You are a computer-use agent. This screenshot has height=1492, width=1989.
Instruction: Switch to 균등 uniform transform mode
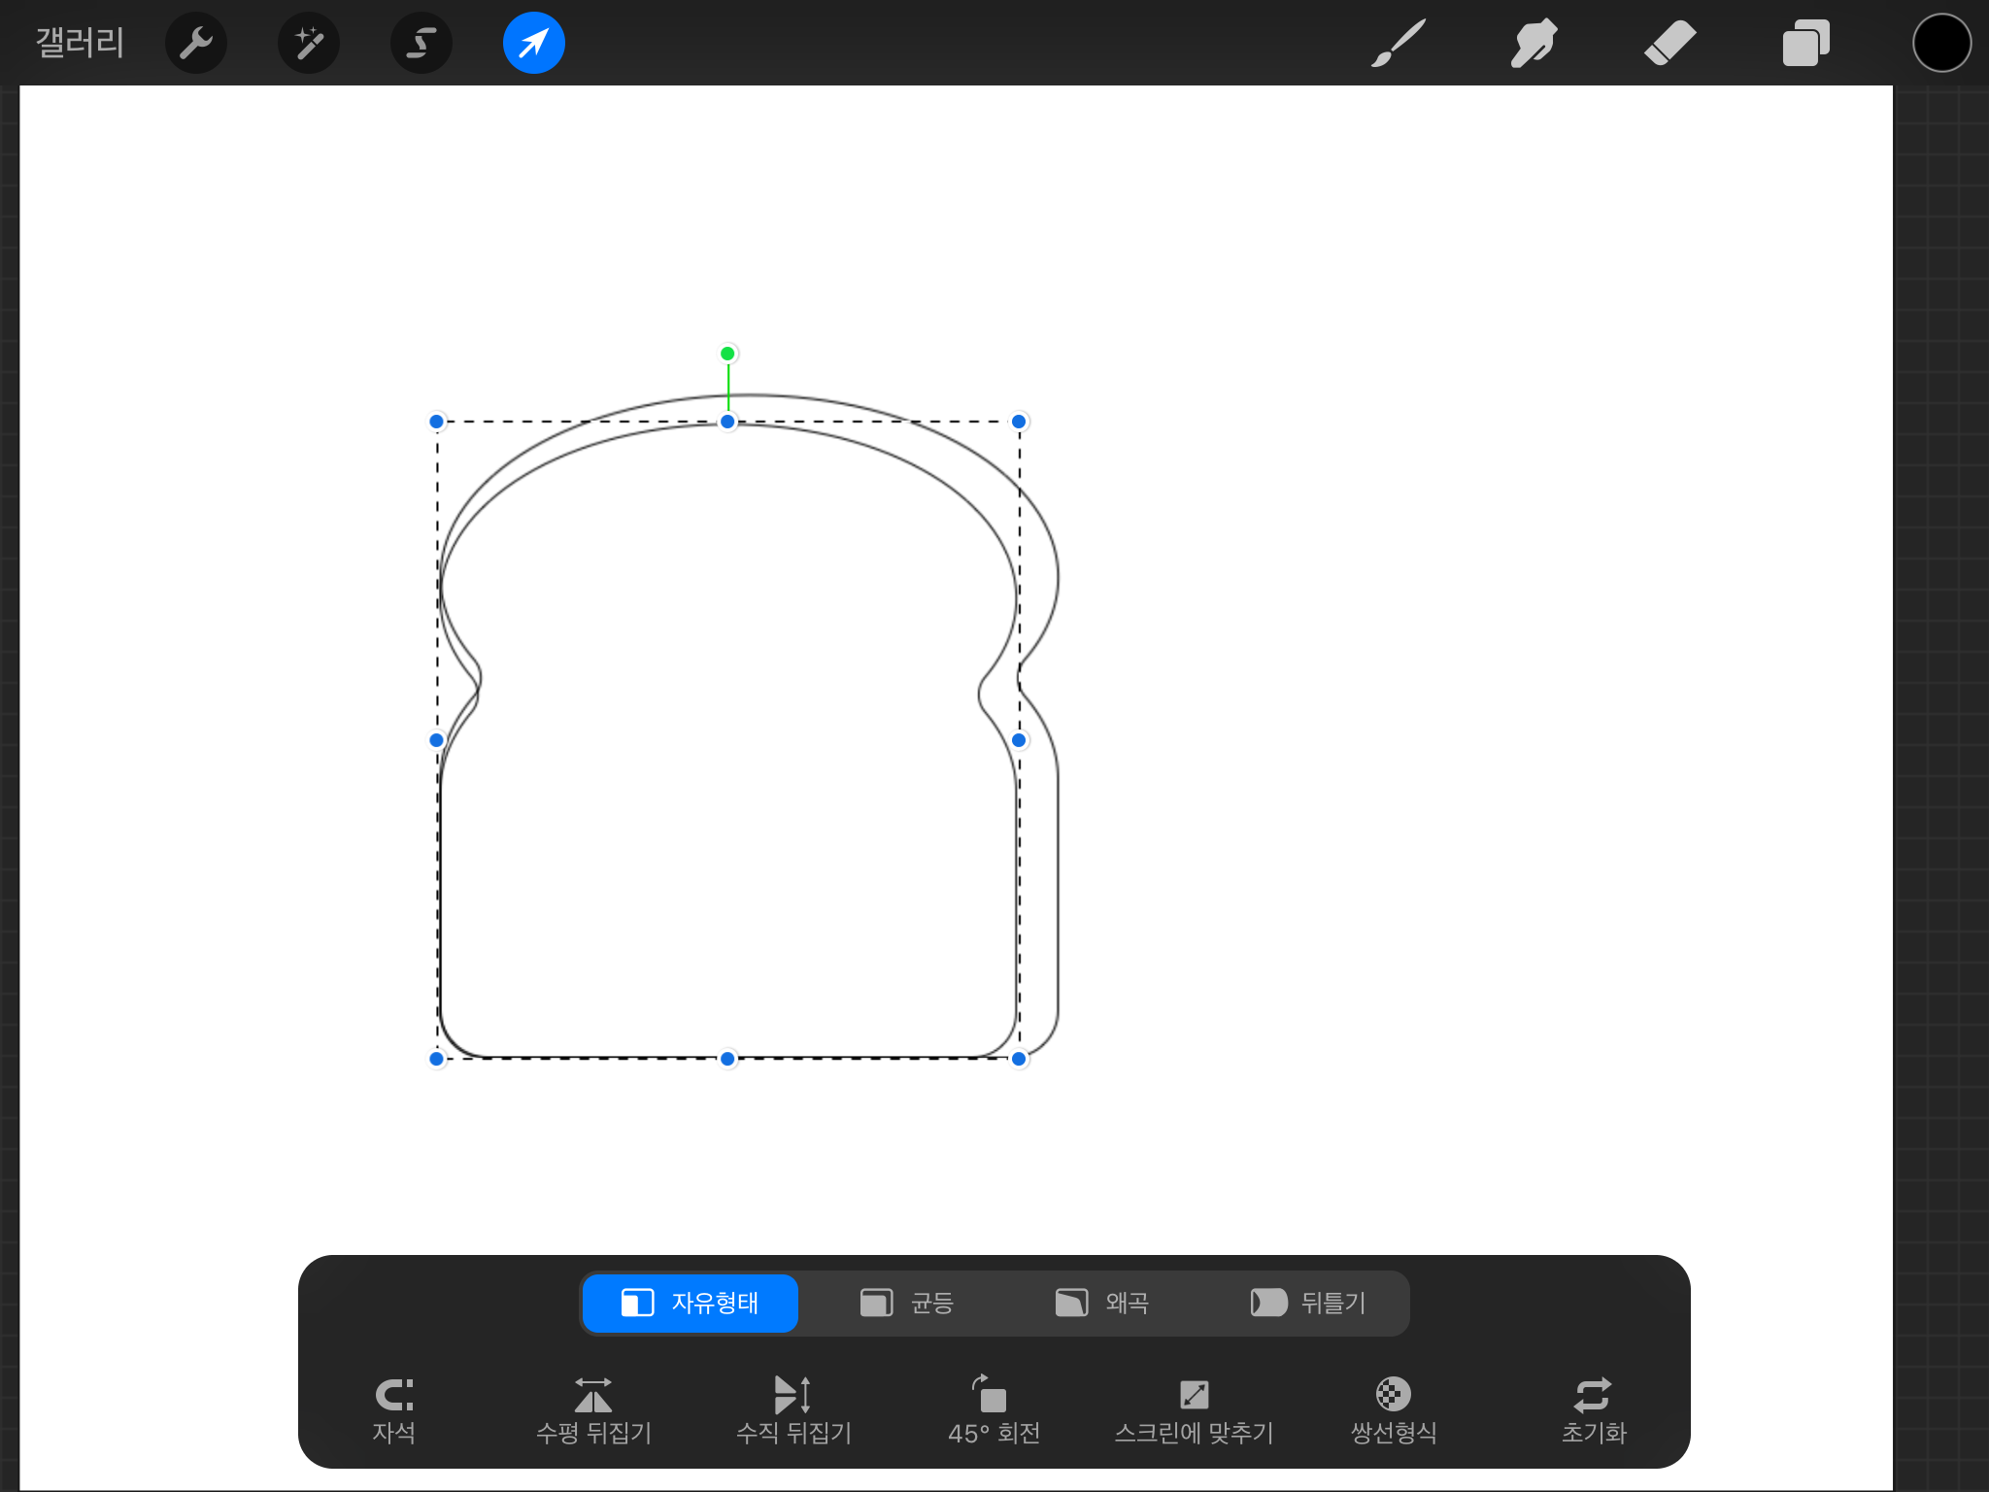point(907,1303)
